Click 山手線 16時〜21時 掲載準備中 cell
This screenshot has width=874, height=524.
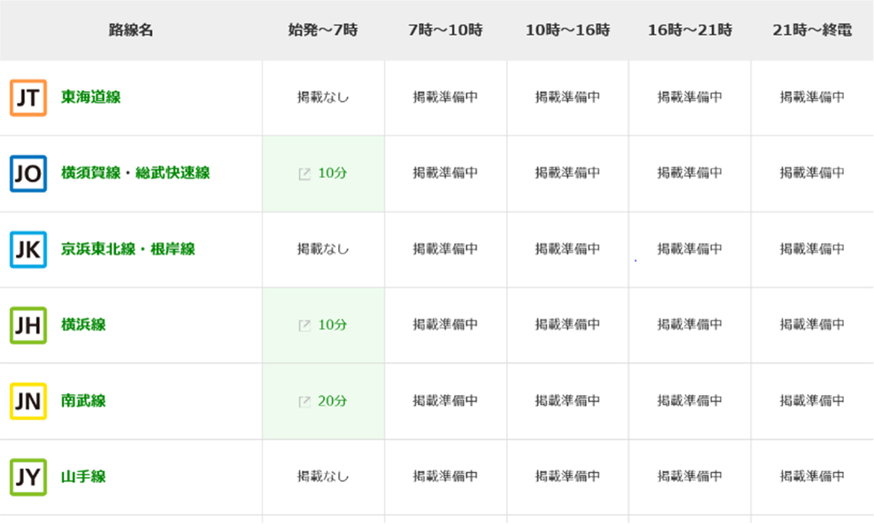point(690,476)
